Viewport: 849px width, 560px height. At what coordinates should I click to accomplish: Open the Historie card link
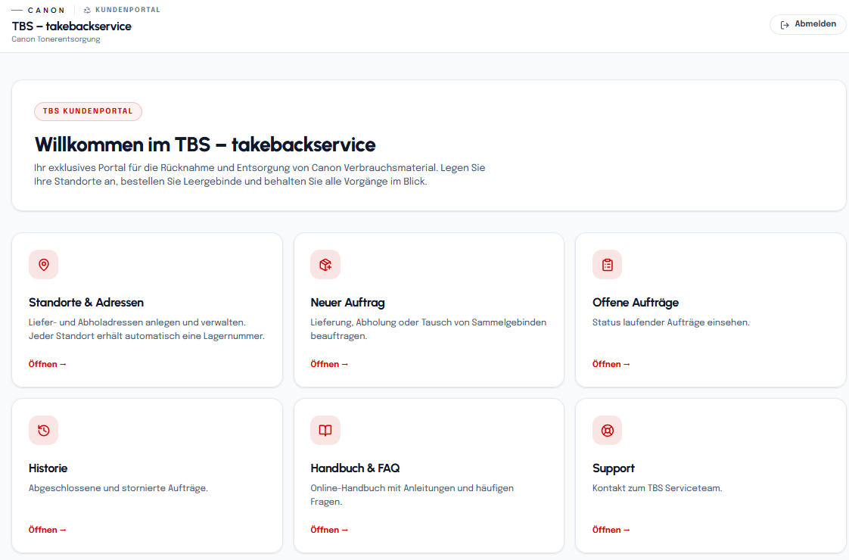47,530
